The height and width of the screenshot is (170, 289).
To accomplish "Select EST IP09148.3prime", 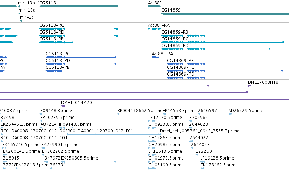I will (41, 114).
